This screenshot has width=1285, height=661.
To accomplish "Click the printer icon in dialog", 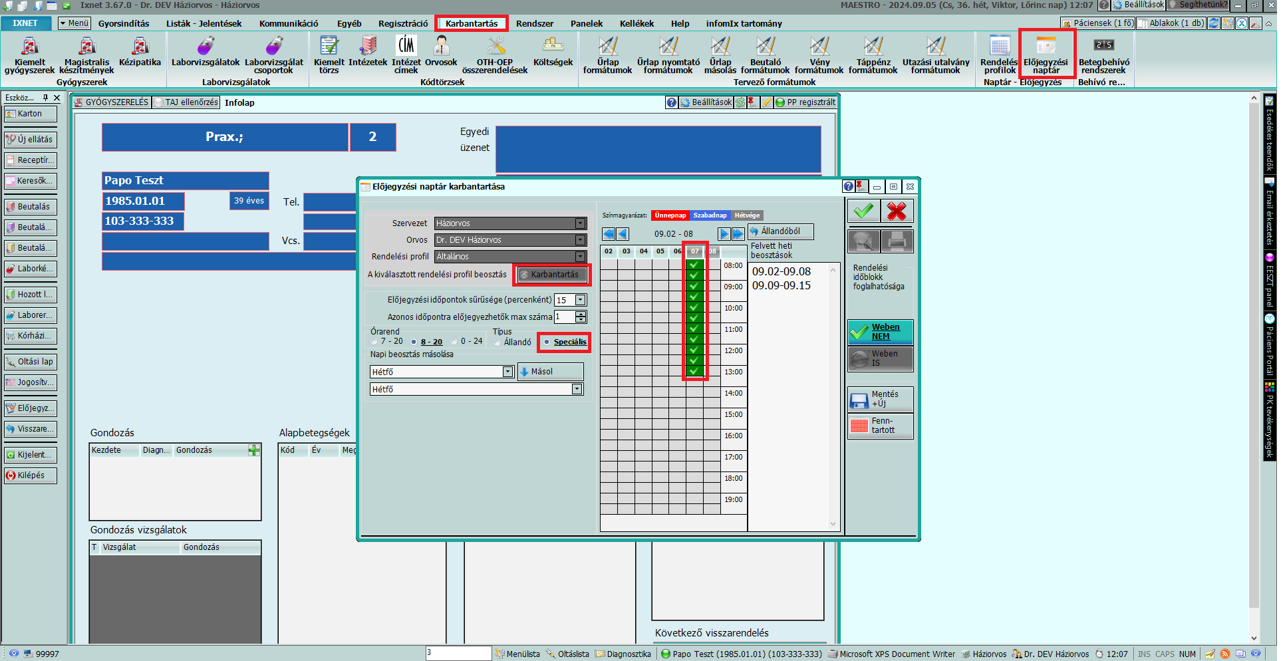I will (897, 241).
